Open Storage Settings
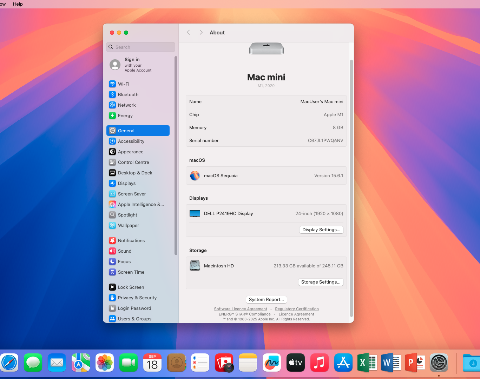The height and width of the screenshot is (379, 480). 321,282
